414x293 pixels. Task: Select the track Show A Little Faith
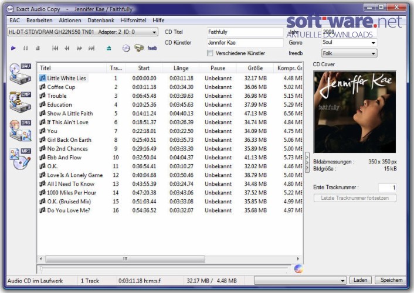[70, 114]
